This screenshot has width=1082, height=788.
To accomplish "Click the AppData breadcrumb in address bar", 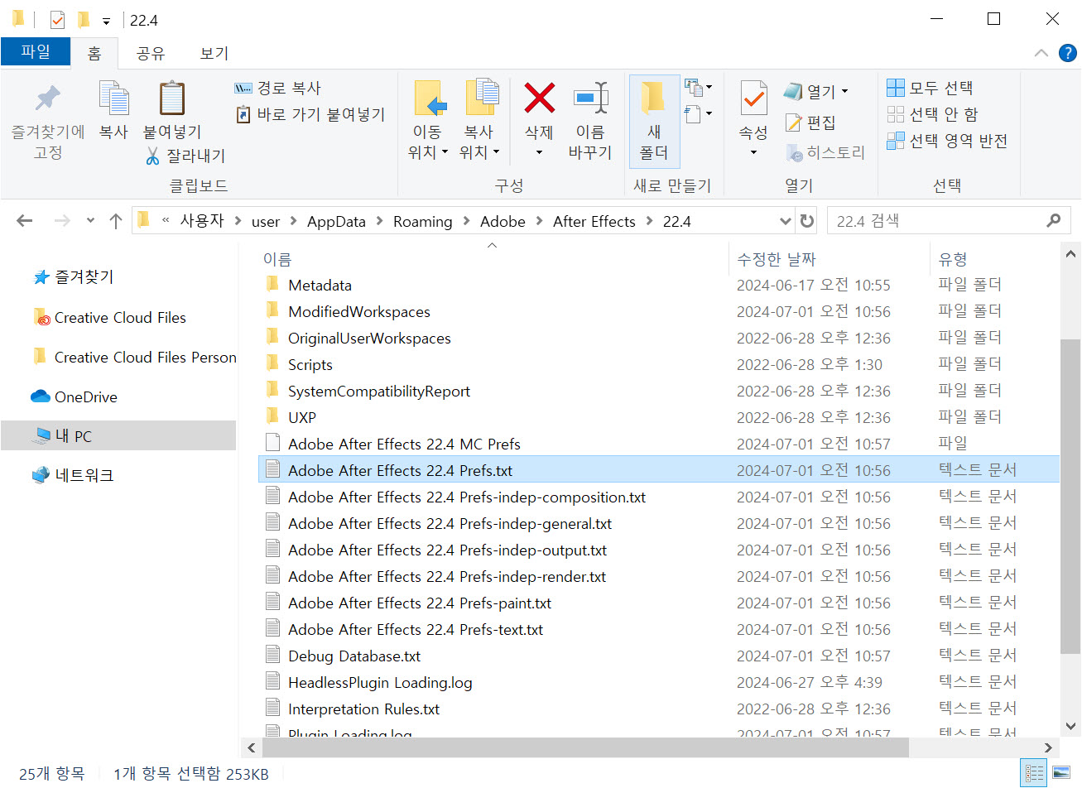I will [x=336, y=221].
